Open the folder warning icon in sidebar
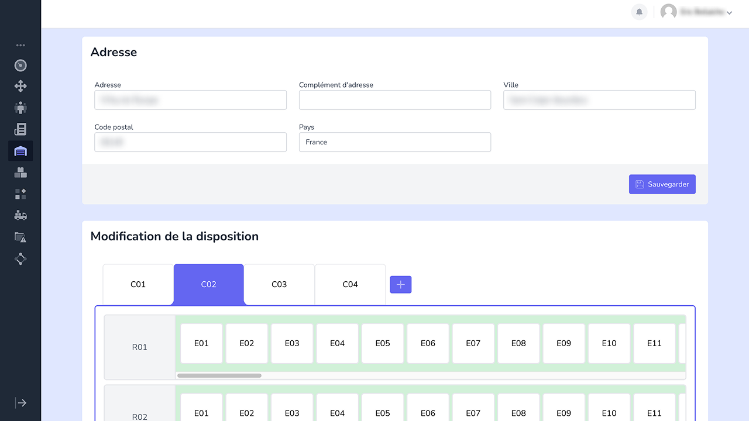Screen dimensions: 749x421 (x=20, y=237)
